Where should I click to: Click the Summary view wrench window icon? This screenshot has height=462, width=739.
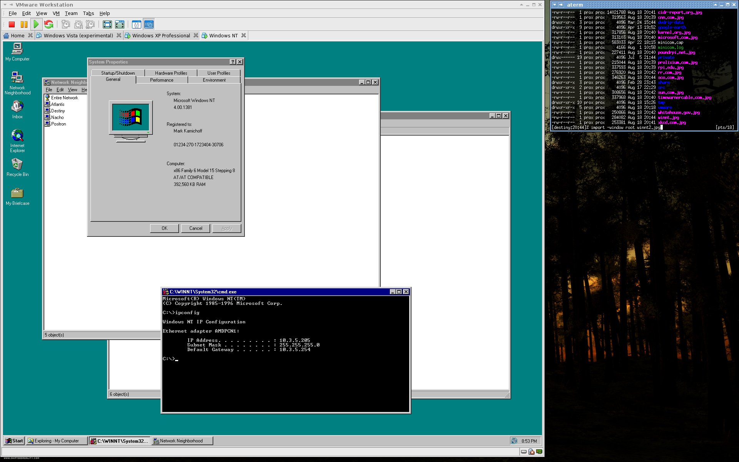coord(137,25)
